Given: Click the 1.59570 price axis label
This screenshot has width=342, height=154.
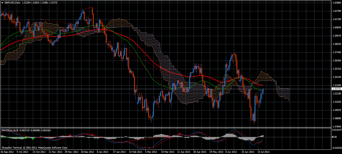Looking at the screenshot, I should (x=337, y=36).
